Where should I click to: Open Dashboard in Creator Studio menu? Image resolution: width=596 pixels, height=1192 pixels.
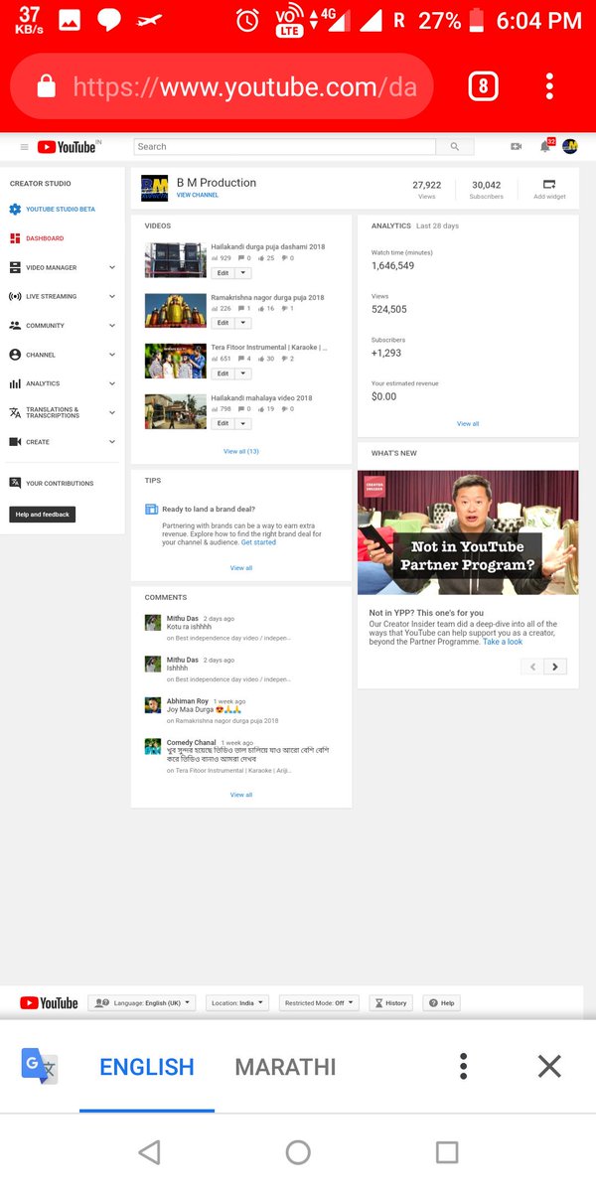point(45,238)
